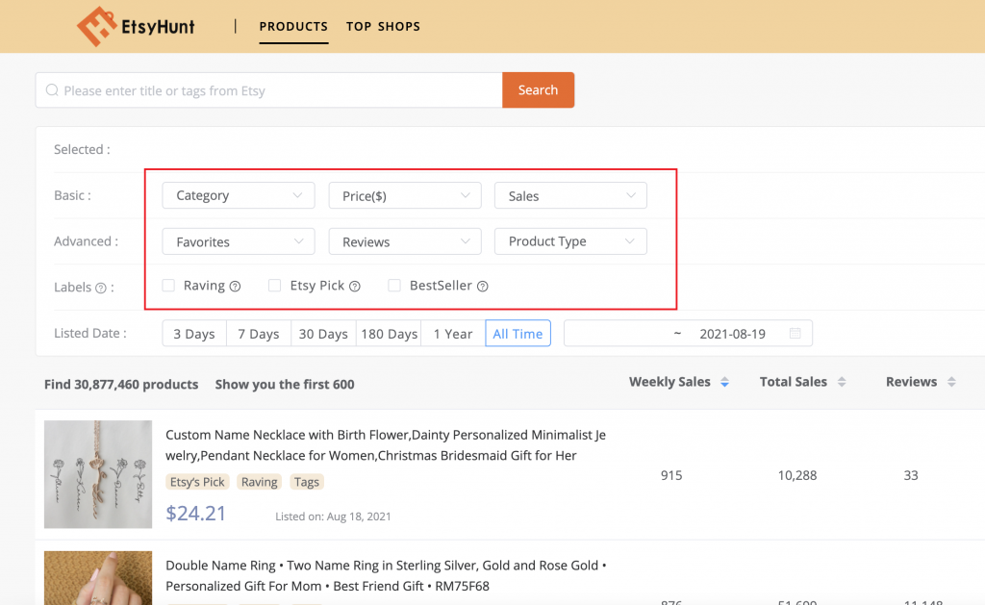Open the Price($) dropdown
The width and height of the screenshot is (985, 605).
click(404, 195)
